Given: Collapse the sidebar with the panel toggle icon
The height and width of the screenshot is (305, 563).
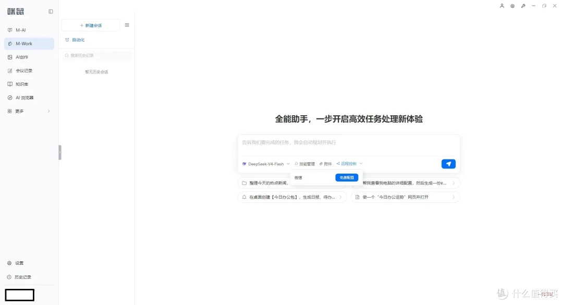Looking at the screenshot, I should pyautogui.click(x=51, y=11).
